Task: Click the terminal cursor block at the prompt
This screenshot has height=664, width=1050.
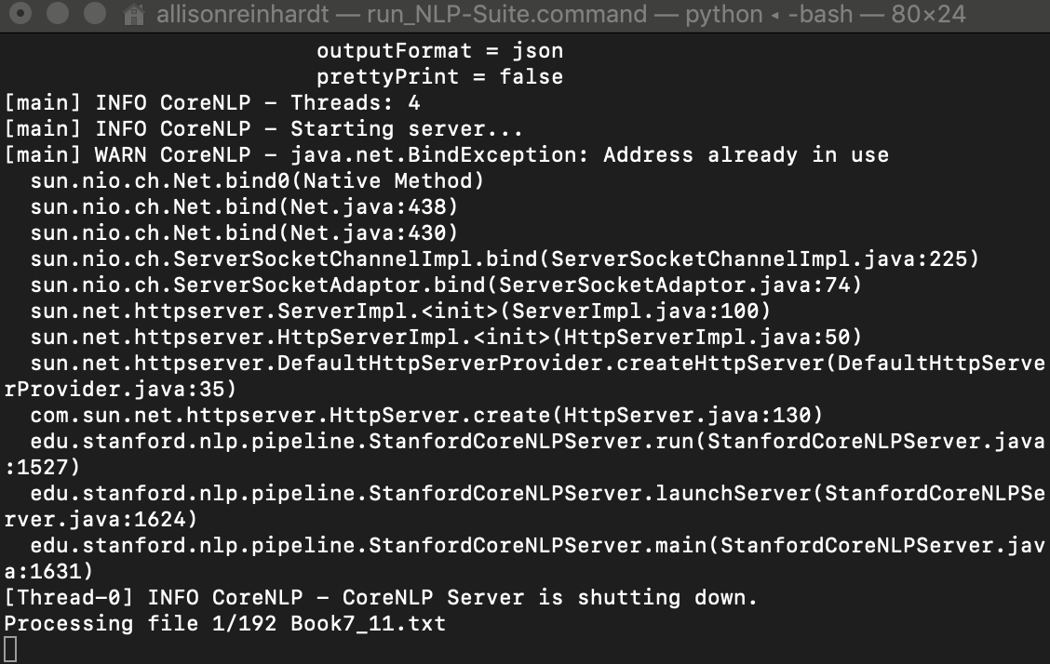Action: (x=8, y=648)
